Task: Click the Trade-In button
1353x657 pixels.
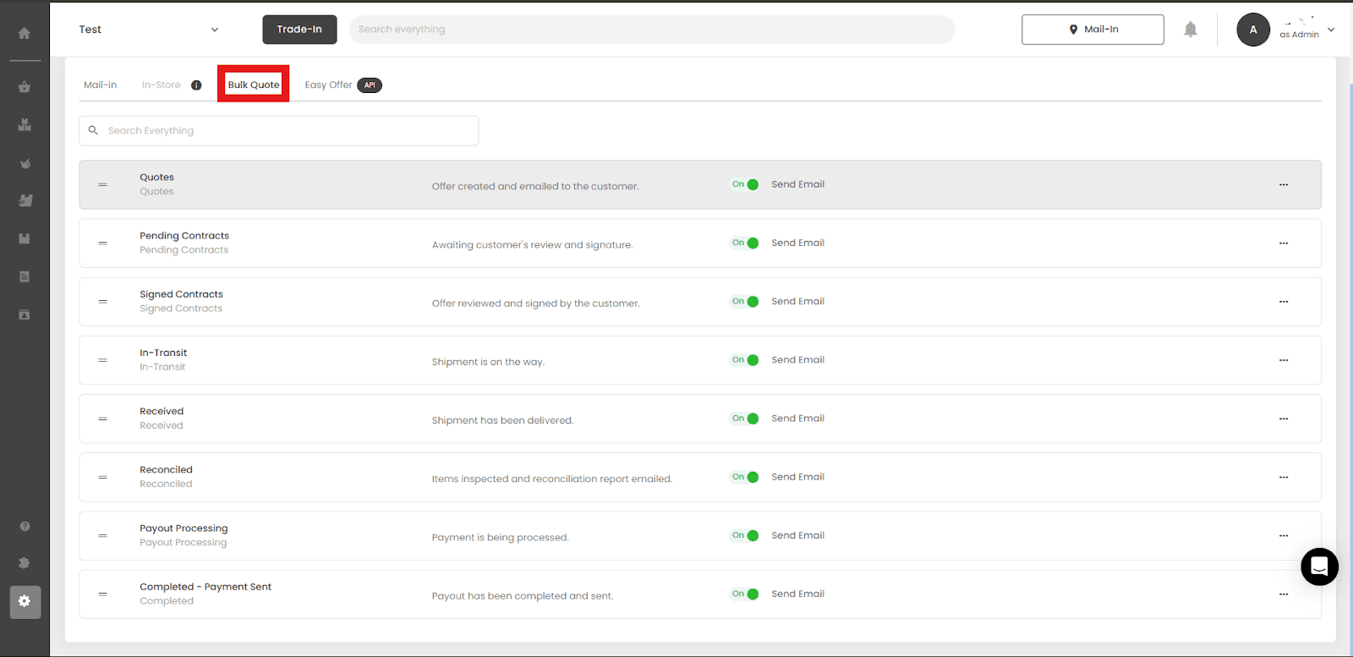Action: tap(299, 30)
